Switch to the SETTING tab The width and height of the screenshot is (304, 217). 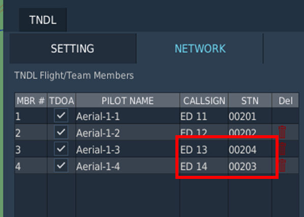[73, 48]
